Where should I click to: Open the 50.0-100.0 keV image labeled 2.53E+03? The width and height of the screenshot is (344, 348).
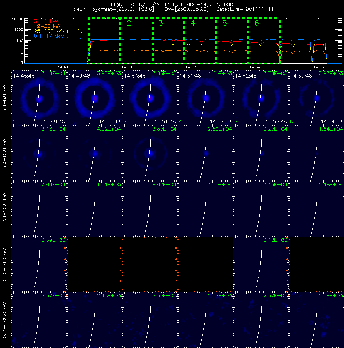(x=150, y=320)
